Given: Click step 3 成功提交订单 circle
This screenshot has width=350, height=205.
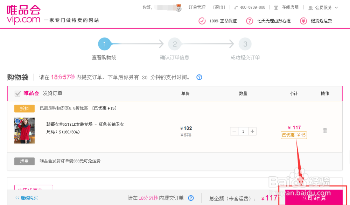Looking at the screenshot, I should [245, 44].
